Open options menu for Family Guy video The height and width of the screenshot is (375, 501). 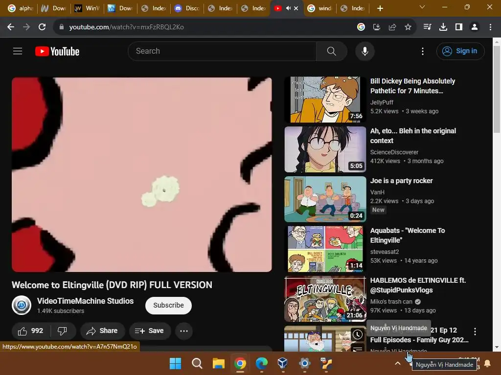[475, 332]
